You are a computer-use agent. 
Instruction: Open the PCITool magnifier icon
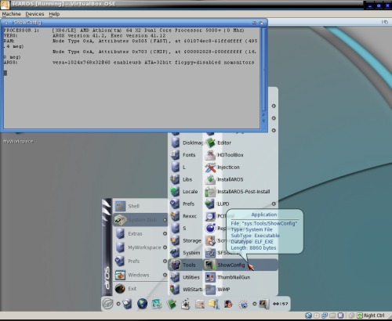point(210,216)
